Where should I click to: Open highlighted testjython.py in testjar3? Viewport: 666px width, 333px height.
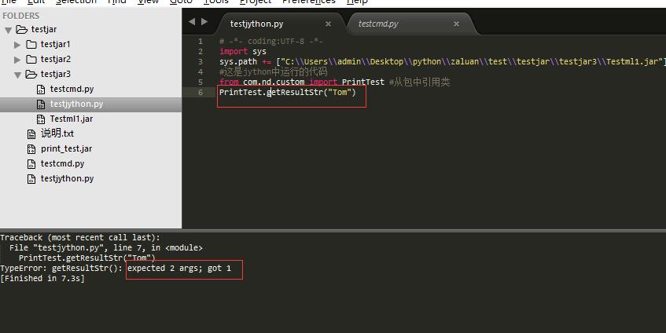coord(76,104)
